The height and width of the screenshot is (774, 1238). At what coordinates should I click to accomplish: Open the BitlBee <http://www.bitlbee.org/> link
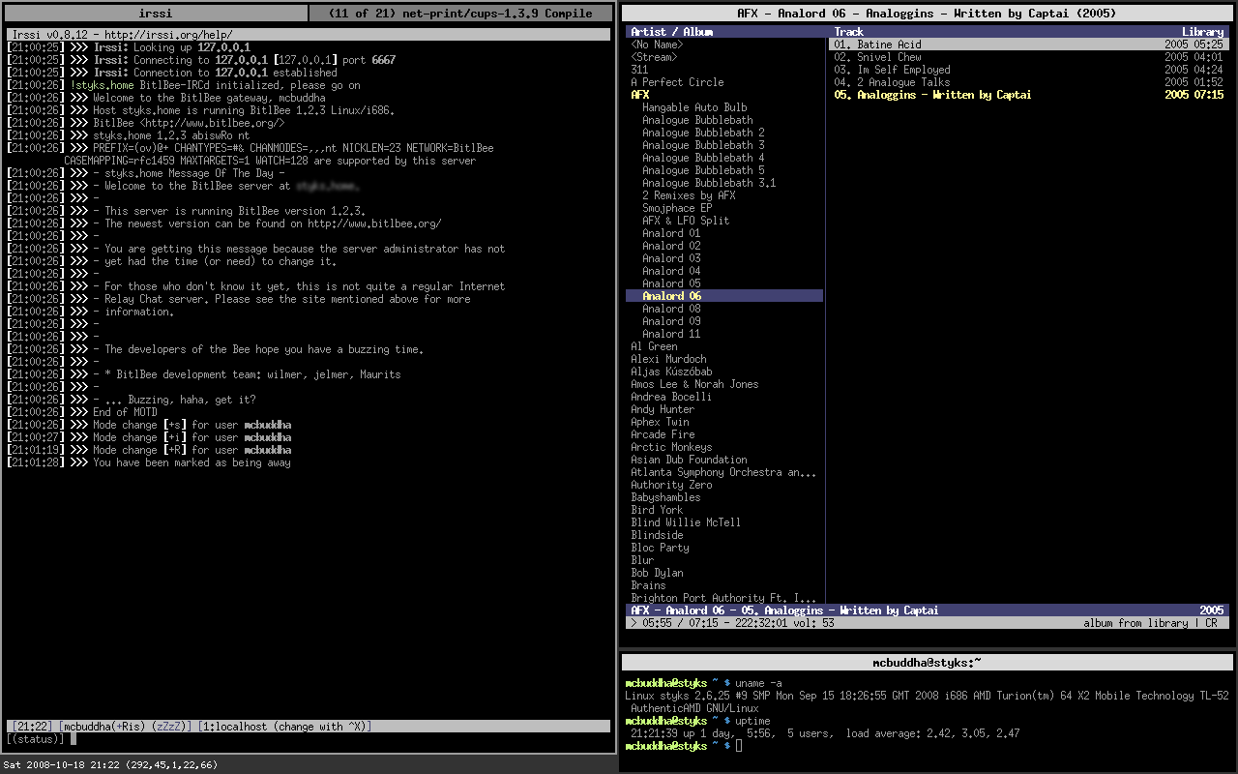189,123
